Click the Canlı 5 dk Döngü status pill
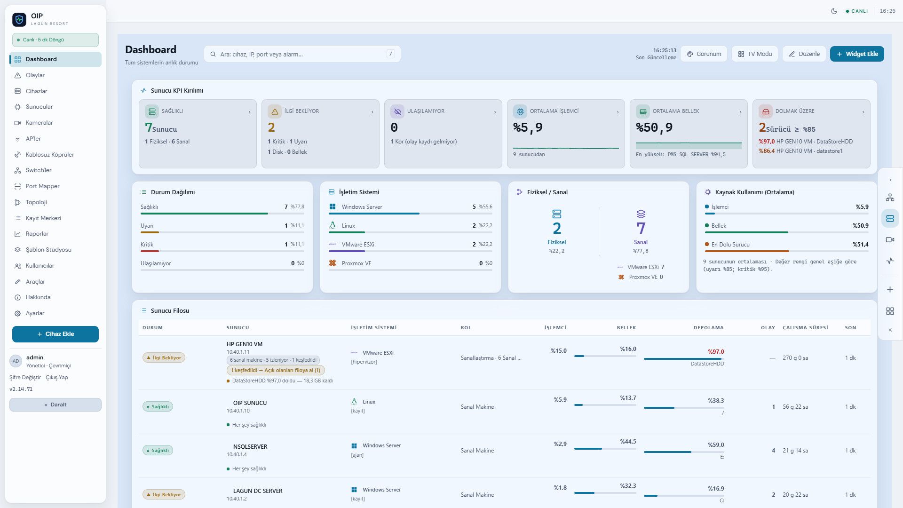Screen dimensions: 903x508 click(55, 40)
